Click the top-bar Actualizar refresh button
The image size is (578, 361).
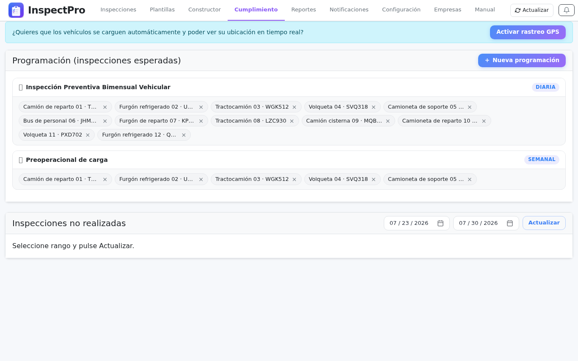pyautogui.click(x=532, y=10)
